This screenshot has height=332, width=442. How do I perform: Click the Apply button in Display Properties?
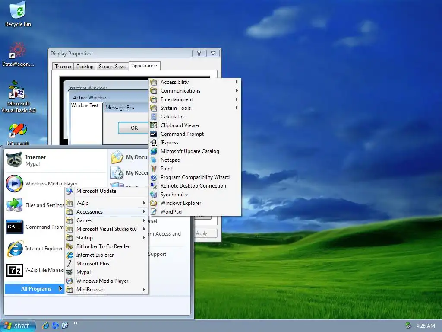tap(206, 233)
